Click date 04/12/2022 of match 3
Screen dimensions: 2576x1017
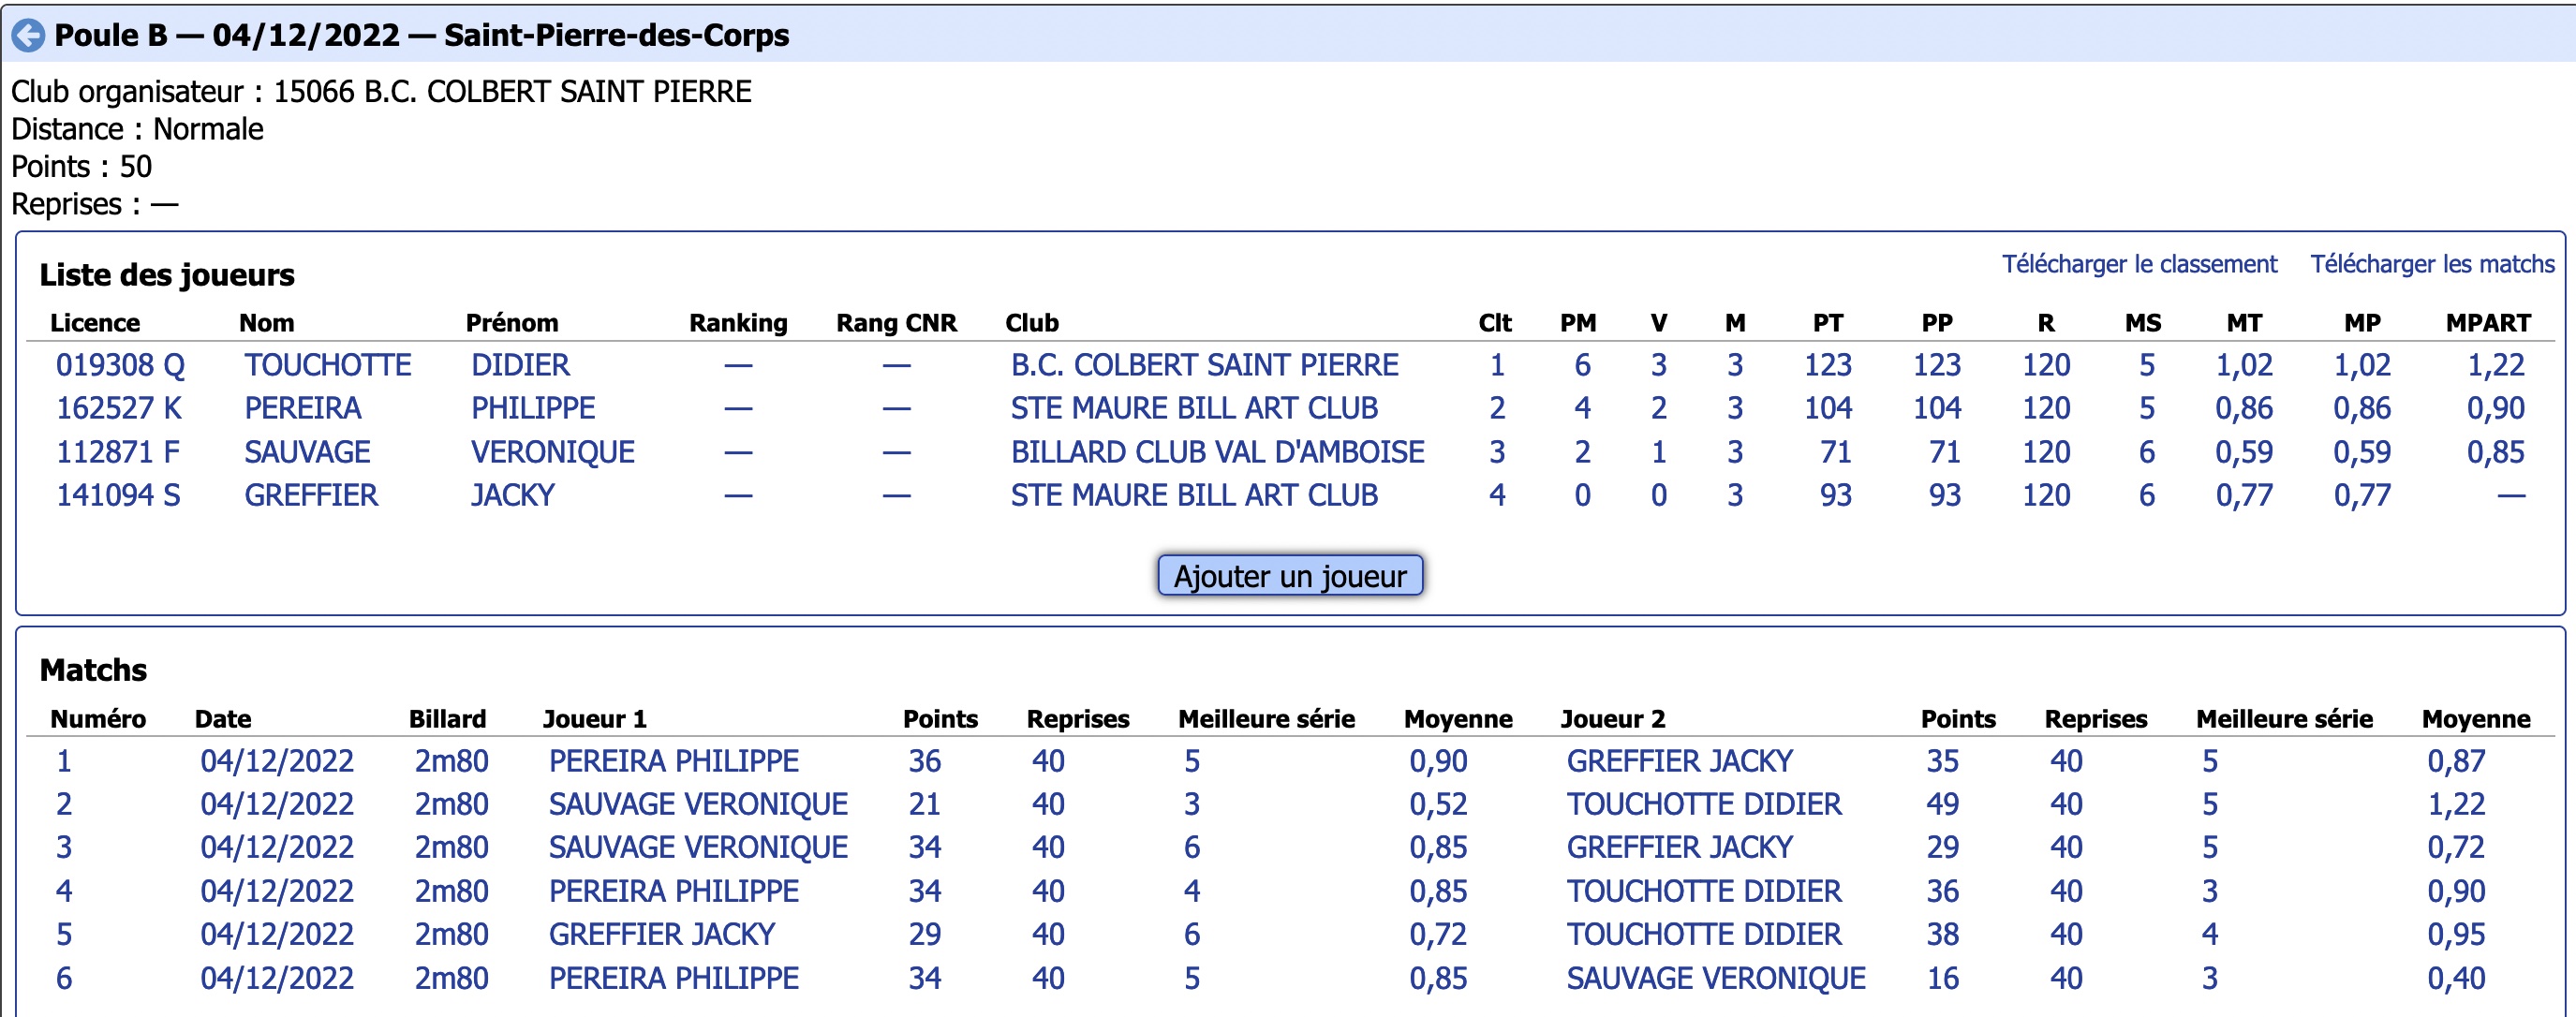coord(277,847)
